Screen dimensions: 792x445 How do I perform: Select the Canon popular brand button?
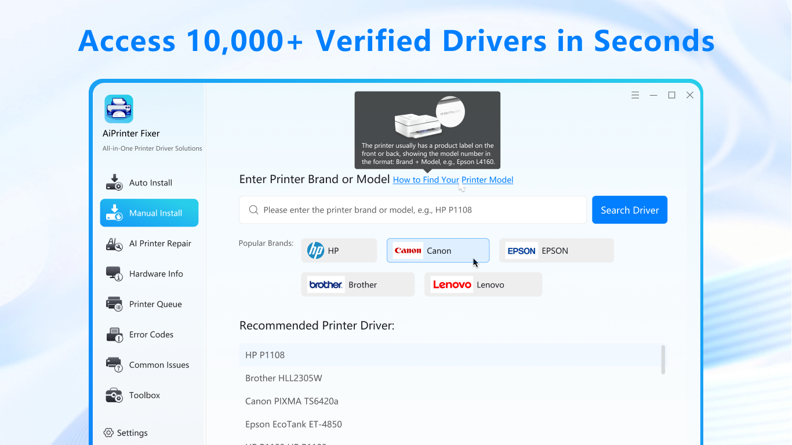pos(438,250)
